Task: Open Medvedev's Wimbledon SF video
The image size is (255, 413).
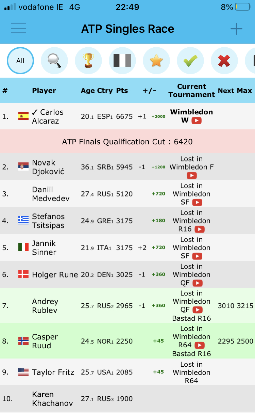Action: pyautogui.click(x=197, y=203)
